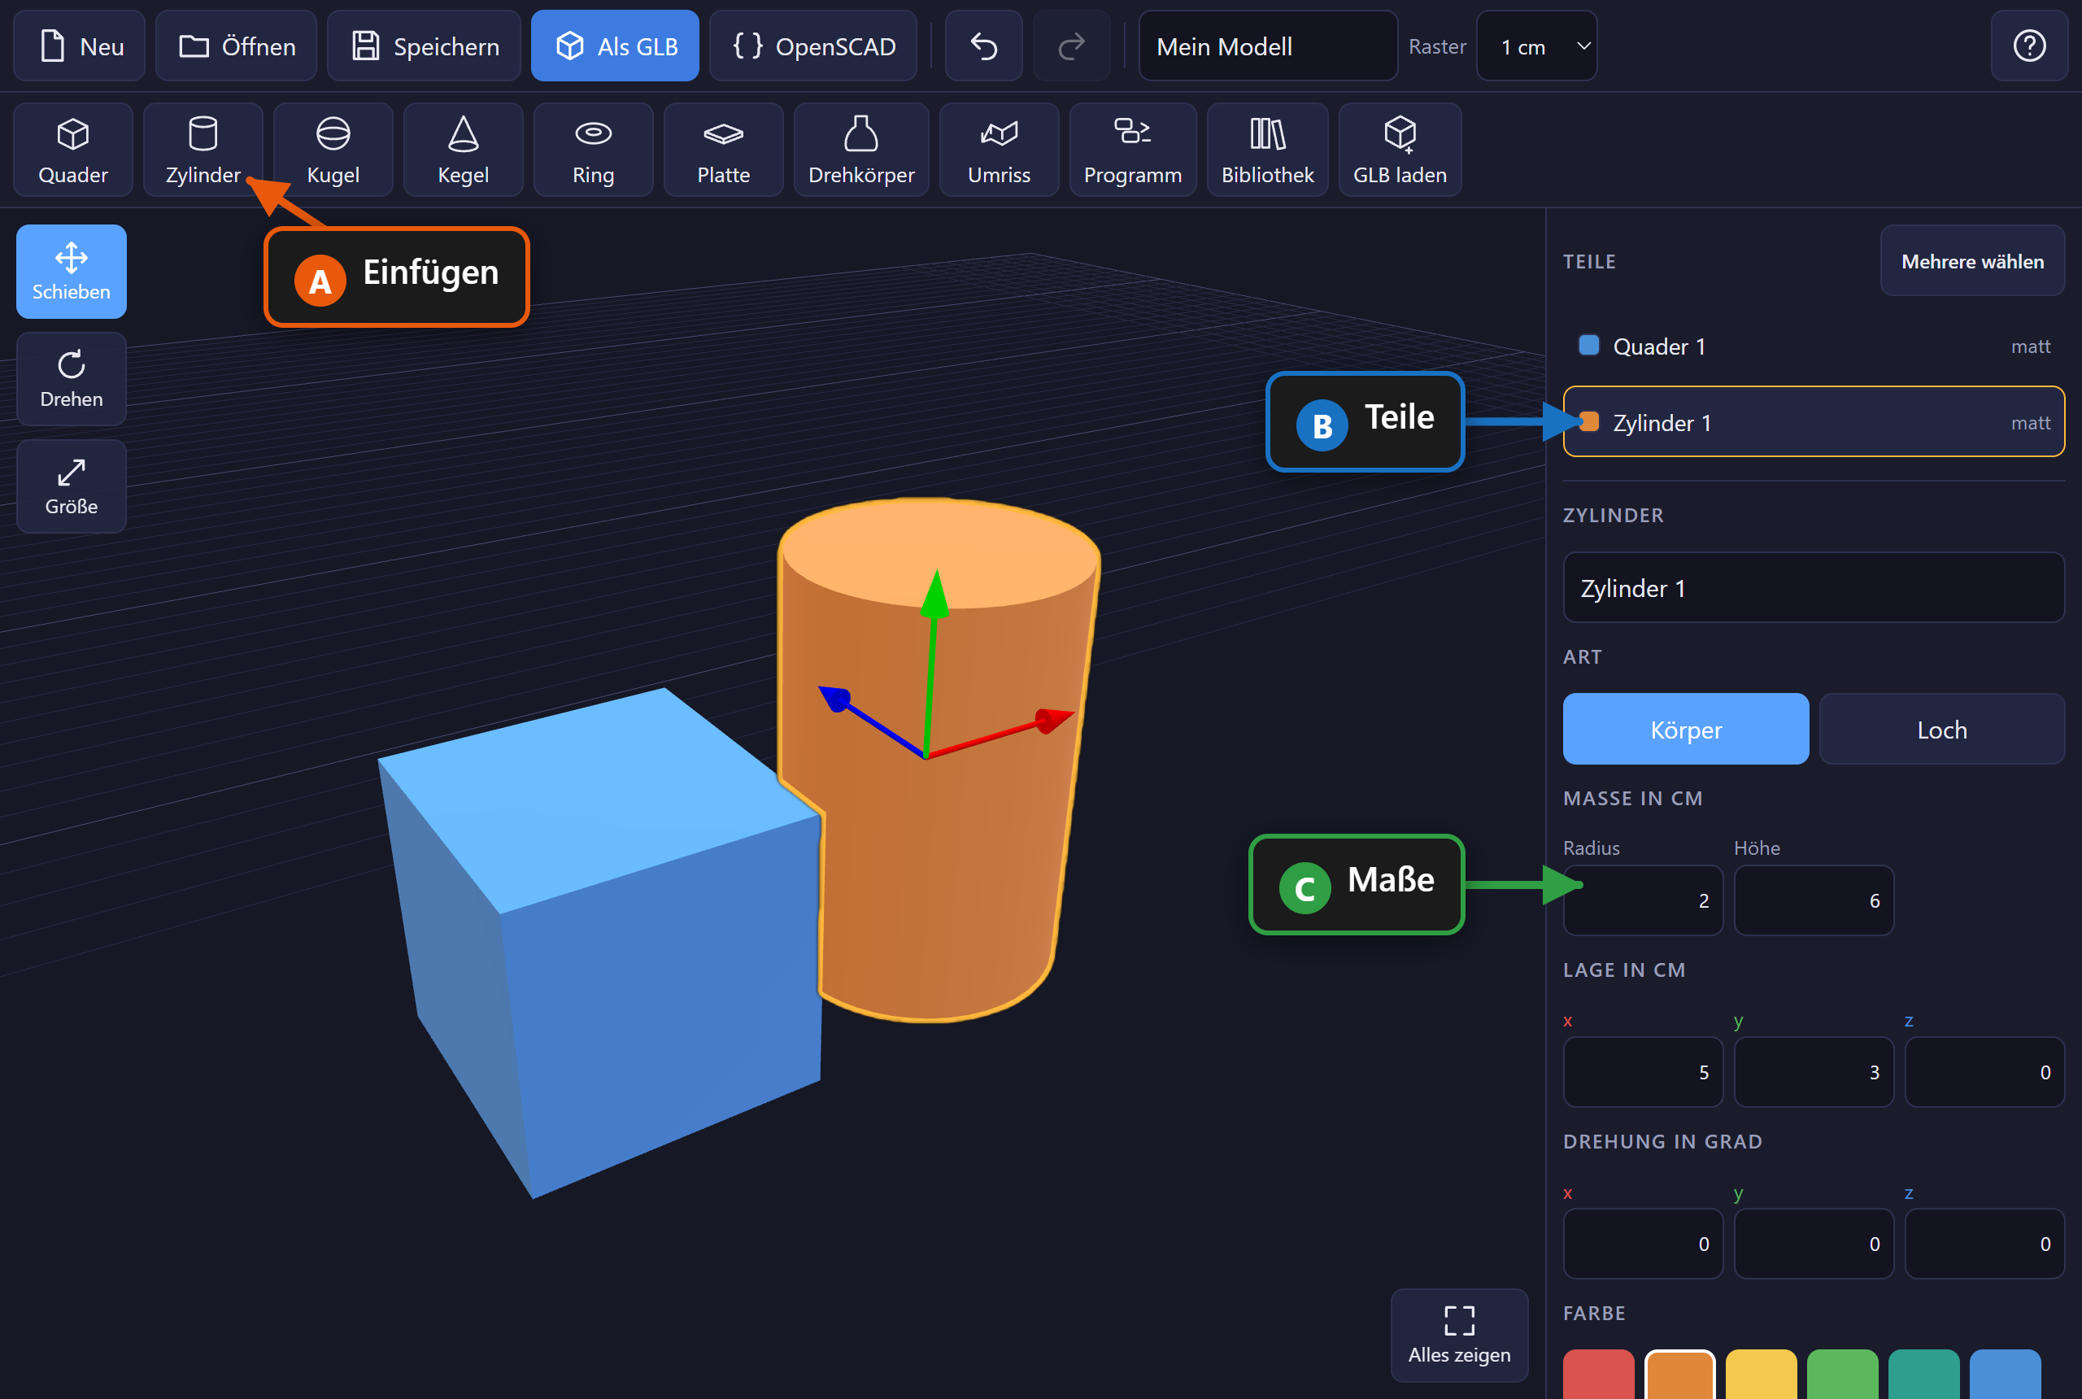Redo the last action
This screenshot has height=1399, width=2082.
coord(1071,46)
